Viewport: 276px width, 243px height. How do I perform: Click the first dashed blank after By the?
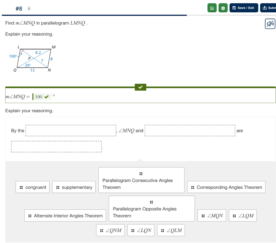[x=71, y=130]
